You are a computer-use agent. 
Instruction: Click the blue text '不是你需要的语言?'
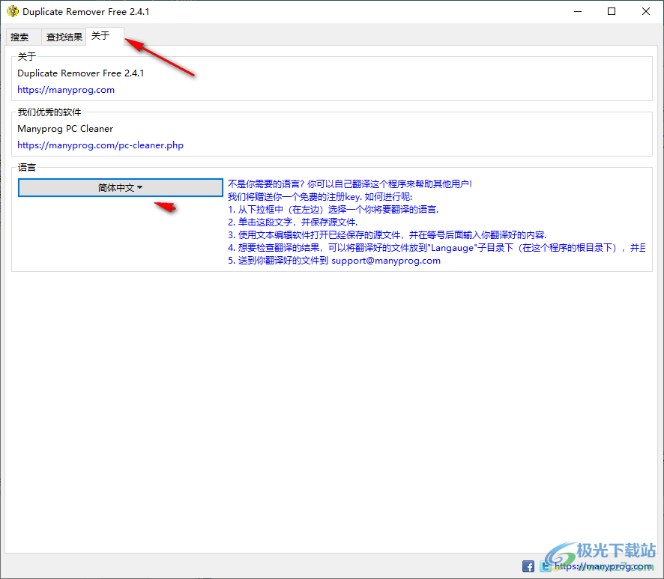coord(266,184)
